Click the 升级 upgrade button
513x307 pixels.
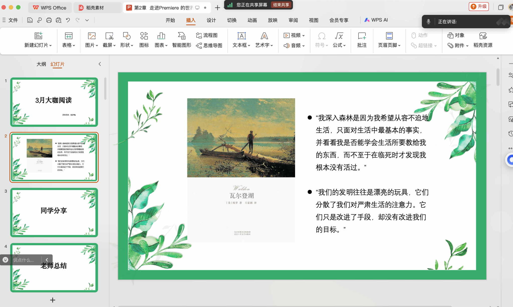[x=479, y=7]
